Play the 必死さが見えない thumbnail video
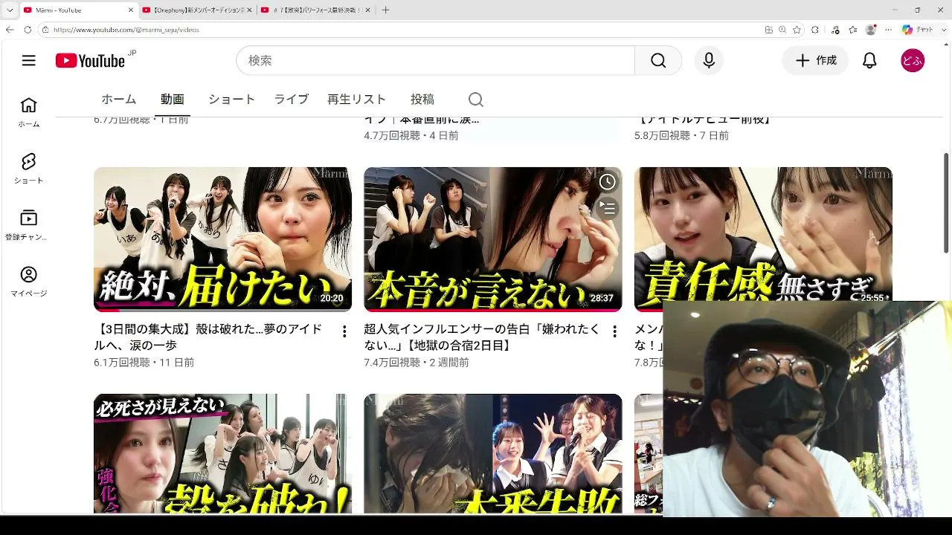The height and width of the screenshot is (535, 952). click(222, 454)
